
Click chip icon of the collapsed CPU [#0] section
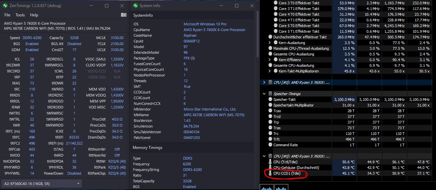pos(270,82)
